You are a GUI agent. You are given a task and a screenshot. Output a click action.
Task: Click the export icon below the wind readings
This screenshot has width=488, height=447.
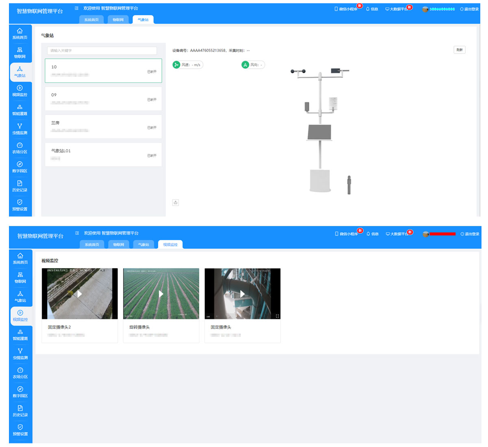[176, 202]
